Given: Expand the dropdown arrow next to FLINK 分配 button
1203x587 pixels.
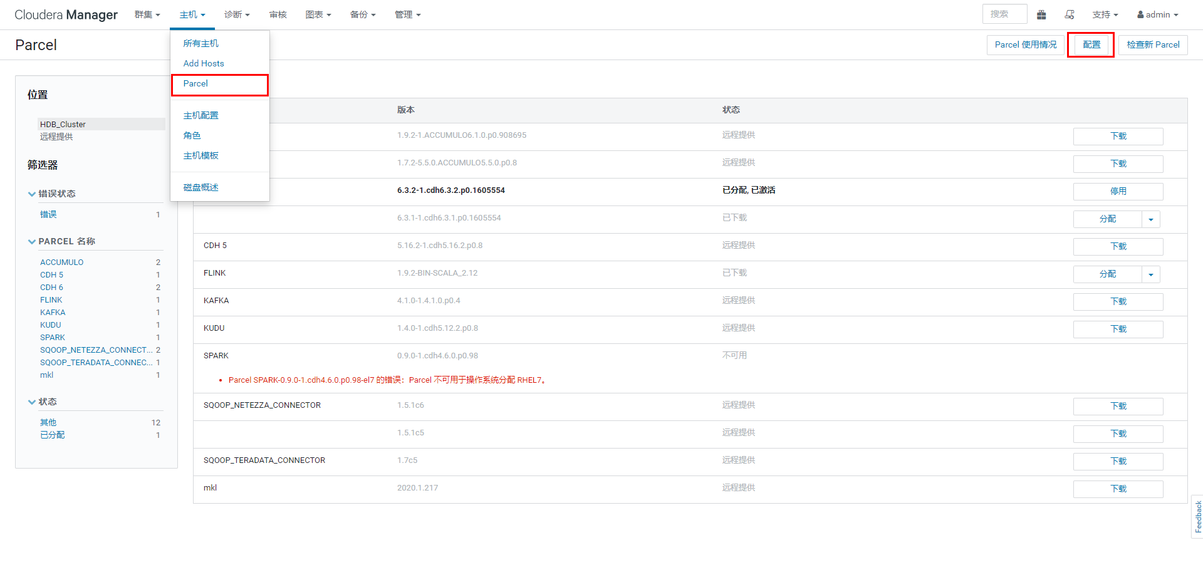Looking at the screenshot, I should [1150, 274].
